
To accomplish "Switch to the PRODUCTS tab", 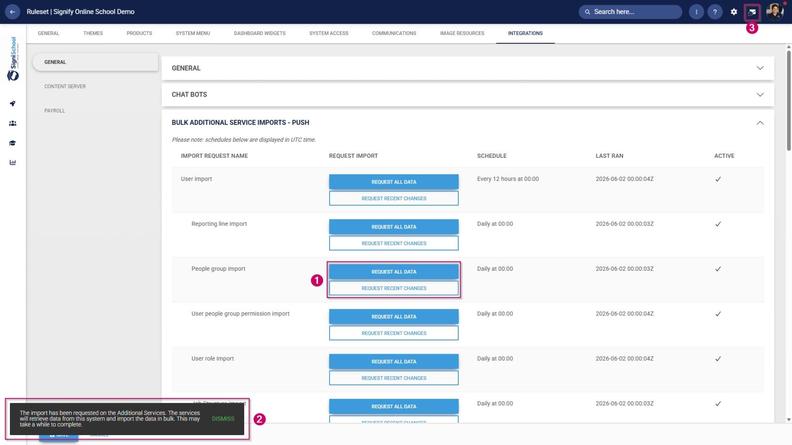I will point(139,33).
